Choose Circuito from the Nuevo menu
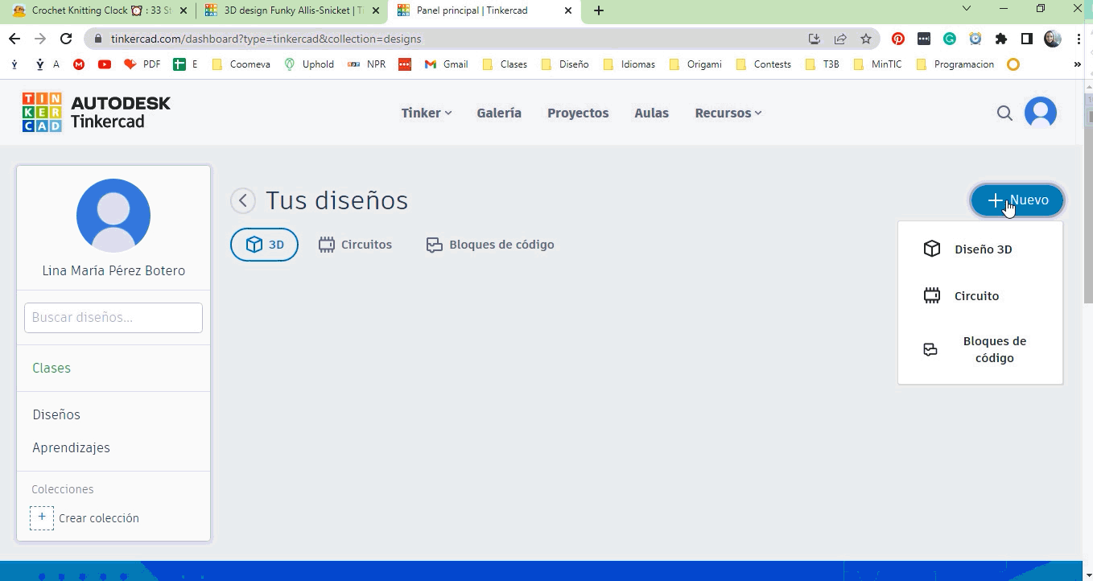Viewport: 1093px width, 581px height. 976,295
